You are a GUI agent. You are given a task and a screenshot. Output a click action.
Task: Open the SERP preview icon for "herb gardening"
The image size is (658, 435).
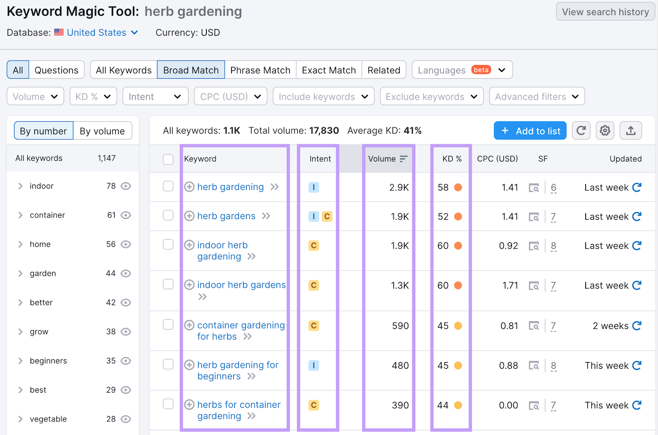pyautogui.click(x=534, y=187)
